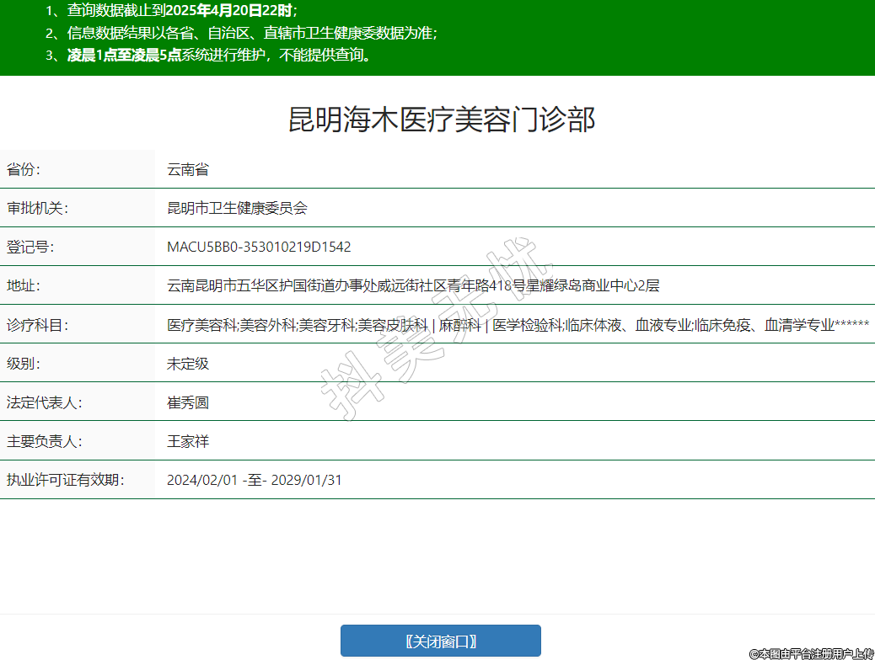The image size is (875, 660).
Task: Click the 诊疗科目 field label
Action: [x=37, y=324]
